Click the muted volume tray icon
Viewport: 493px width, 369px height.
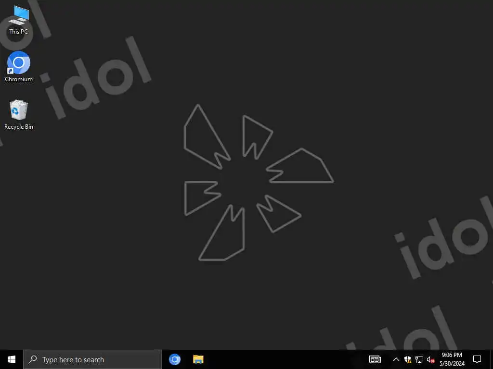(430, 359)
